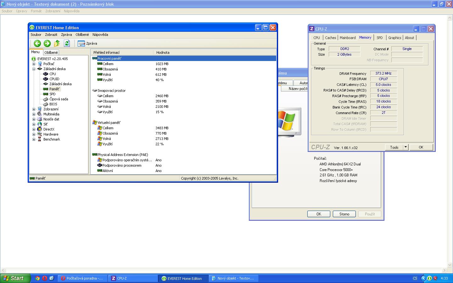Expand the Nosiče dat tree node
The image size is (453, 283).
[x=34, y=119]
